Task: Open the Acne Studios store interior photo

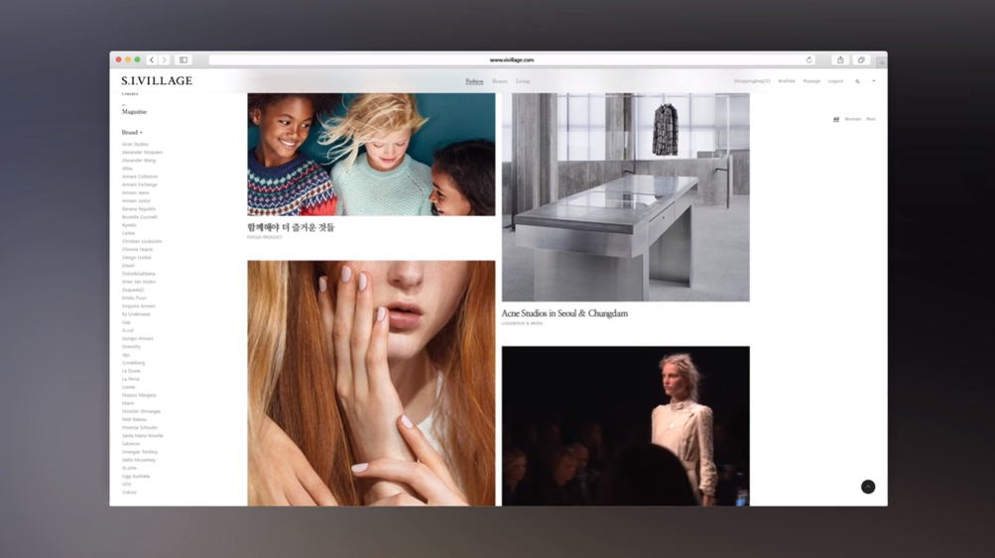Action: click(626, 197)
